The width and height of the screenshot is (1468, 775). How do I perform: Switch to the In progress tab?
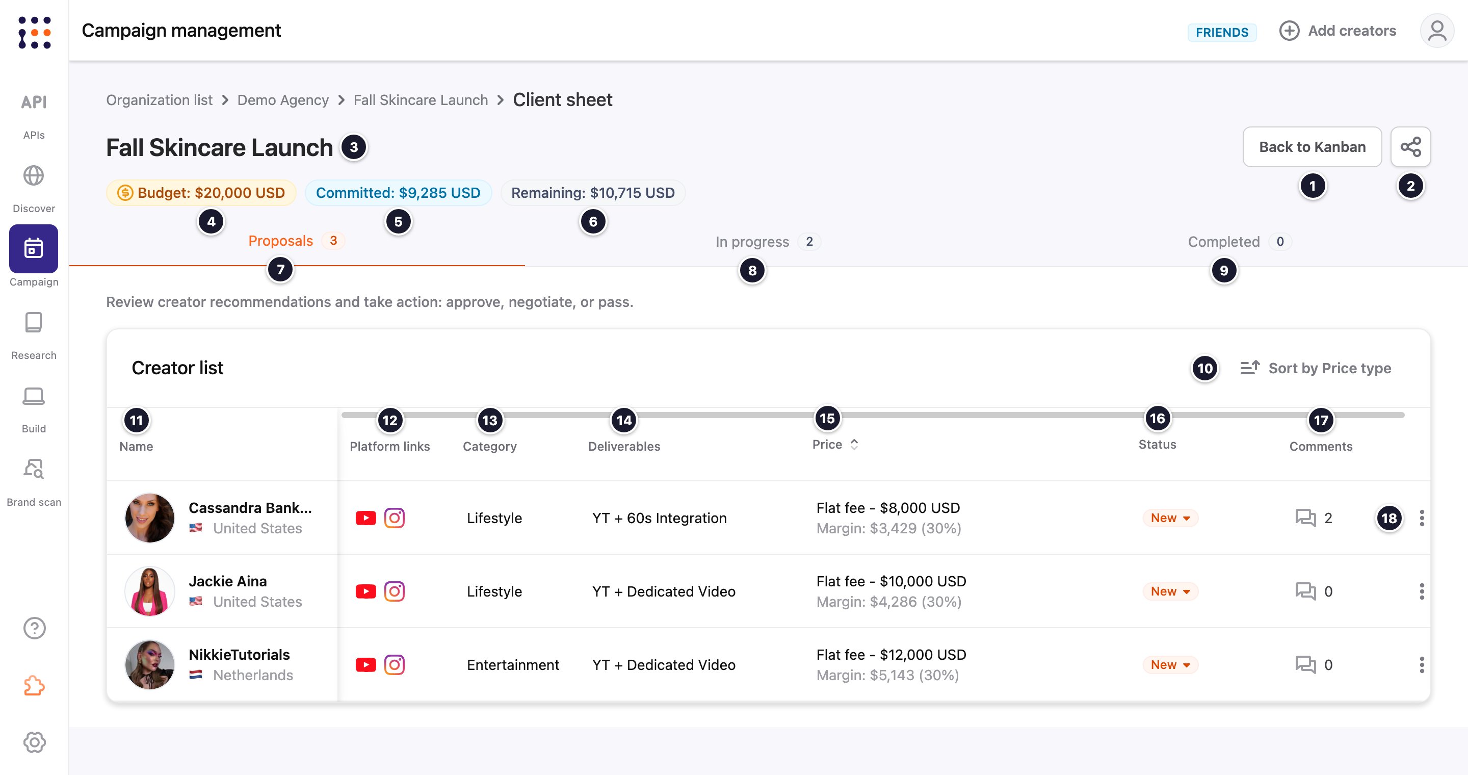click(x=768, y=242)
